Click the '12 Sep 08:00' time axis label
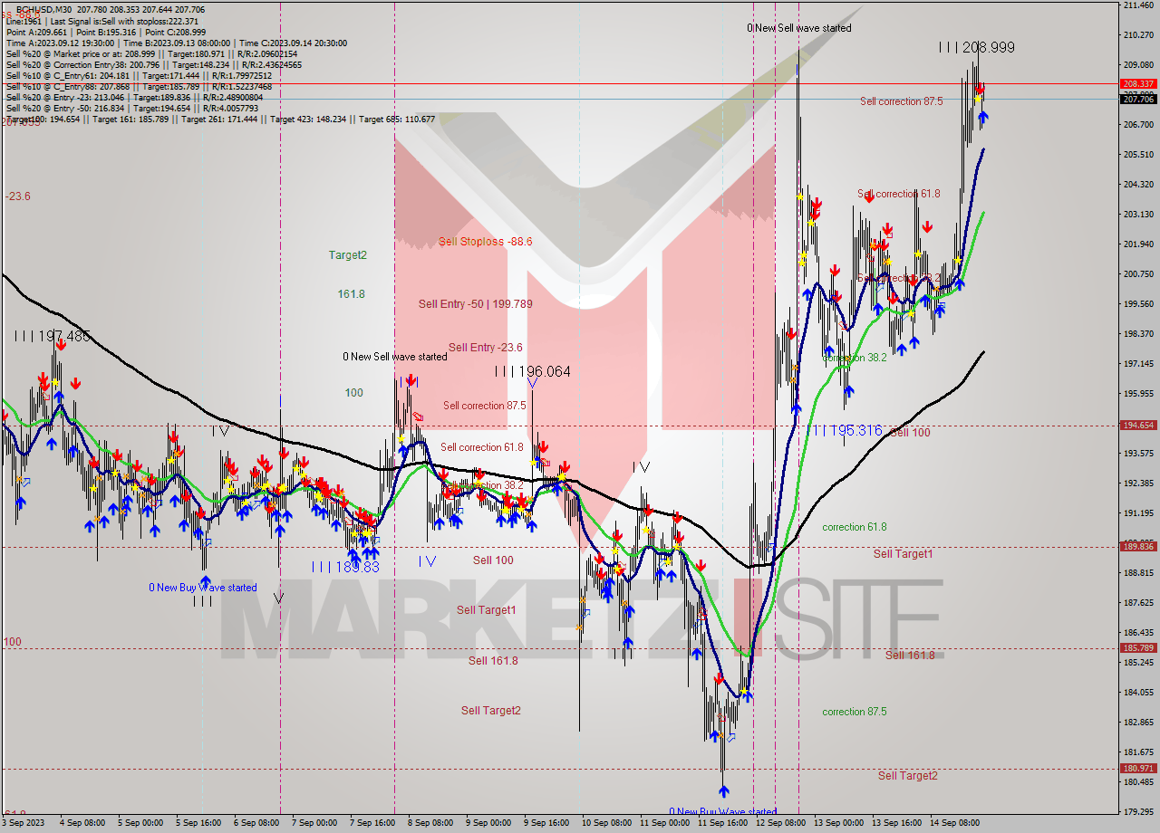The image size is (1160, 833). click(x=780, y=823)
